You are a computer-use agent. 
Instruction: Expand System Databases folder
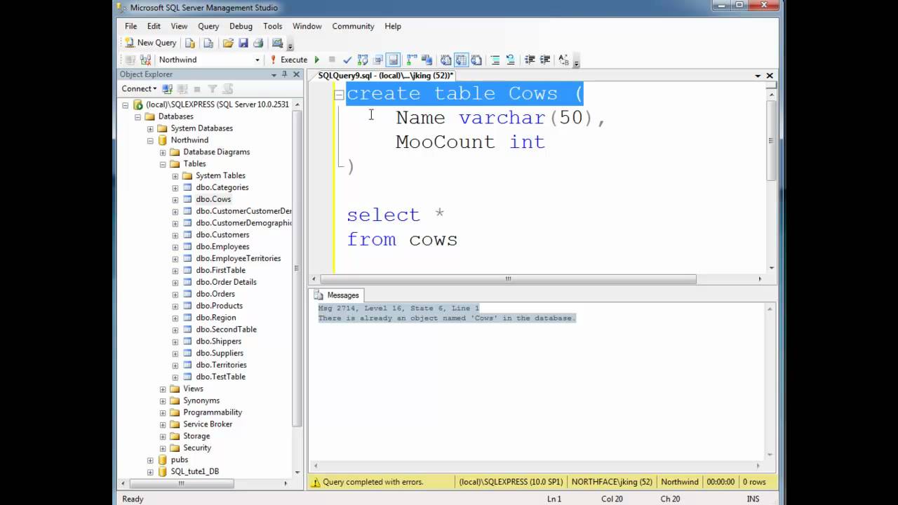[x=150, y=128]
